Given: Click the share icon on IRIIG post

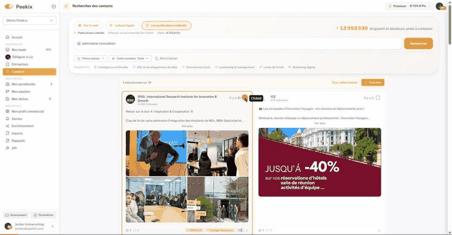Looking at the screenshot, I should pos(247,231).
